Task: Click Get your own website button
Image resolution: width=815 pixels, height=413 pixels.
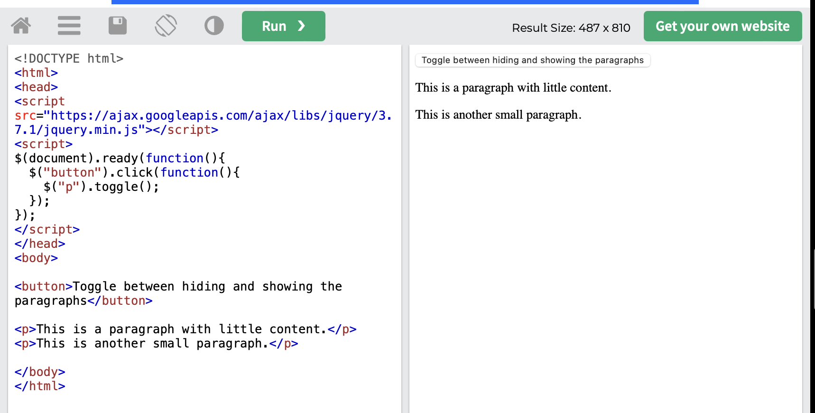Action: click(x=722, y=26)
